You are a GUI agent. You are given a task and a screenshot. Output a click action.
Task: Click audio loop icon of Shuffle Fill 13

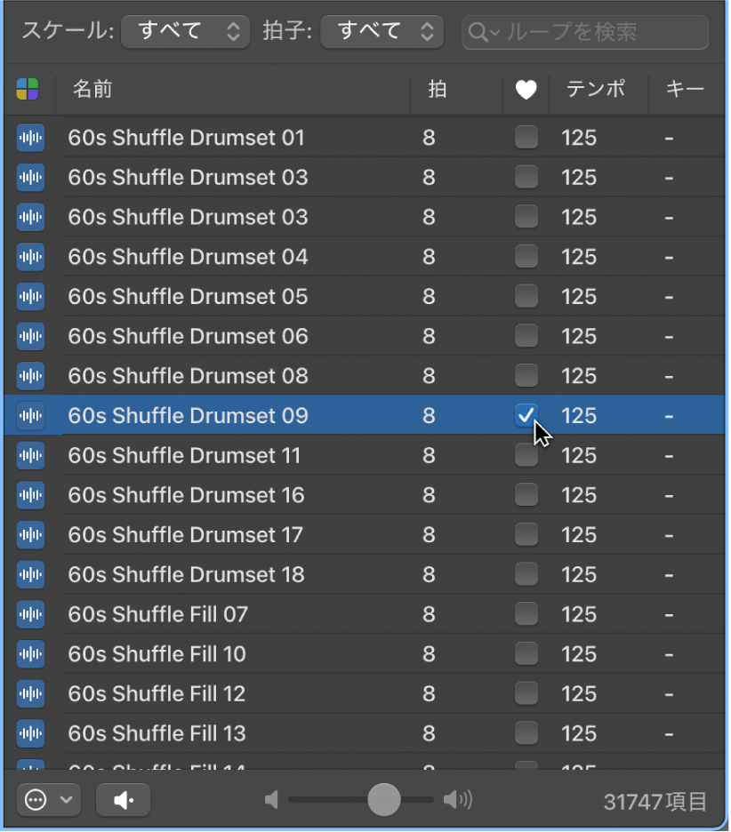[x=30, y=733]
